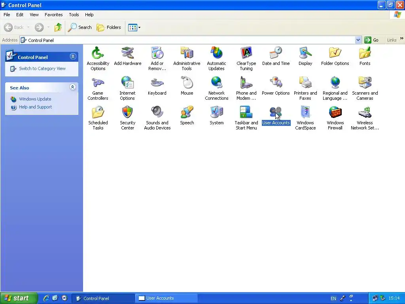The height and width of the screenshot is (304, 405).
Task: Select Add or Remove Programs icon
Action: tap(157, 59)
